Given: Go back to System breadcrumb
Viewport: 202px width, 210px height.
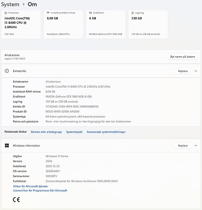Looking at the screenshot, I should 10,4.
